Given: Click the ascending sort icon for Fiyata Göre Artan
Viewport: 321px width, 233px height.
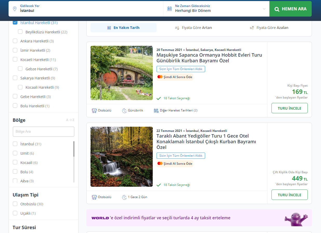Looking at the screenshot, I should (177, 28).
